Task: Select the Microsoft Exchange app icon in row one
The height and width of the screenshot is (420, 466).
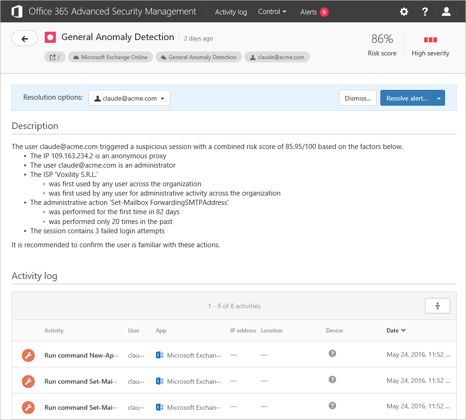Action: 159,355
